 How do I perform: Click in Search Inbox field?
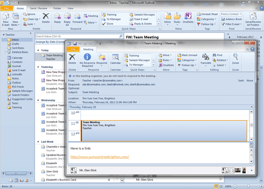click(x=77, y=36)
